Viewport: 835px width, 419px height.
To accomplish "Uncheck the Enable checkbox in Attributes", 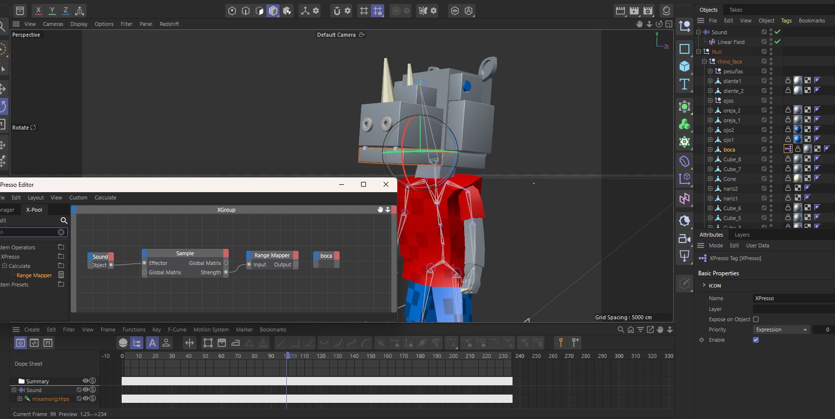I will (756, 340).
